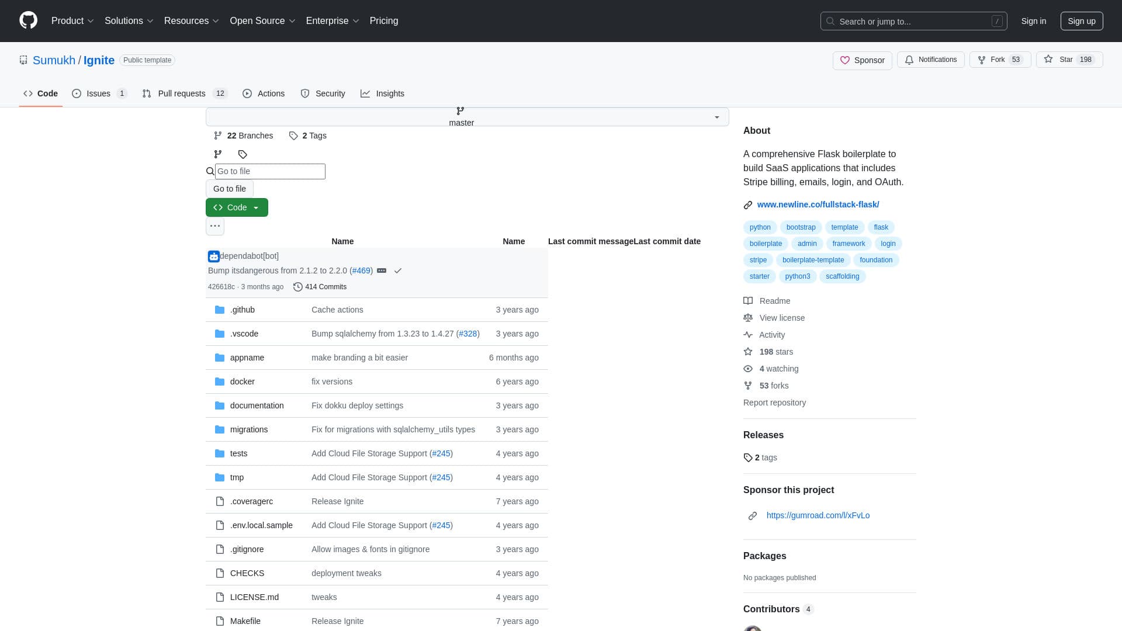
Task: Open www.newline.co/fullstack-flask link
Action: point(818,204)
